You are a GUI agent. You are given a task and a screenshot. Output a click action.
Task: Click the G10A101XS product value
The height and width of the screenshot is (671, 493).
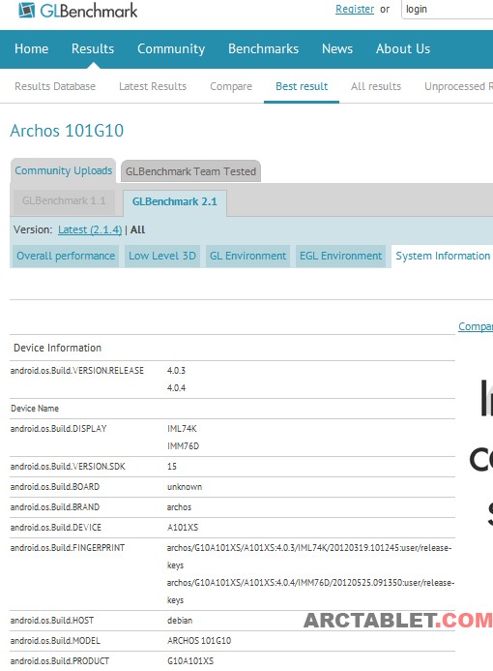point(190,661)
